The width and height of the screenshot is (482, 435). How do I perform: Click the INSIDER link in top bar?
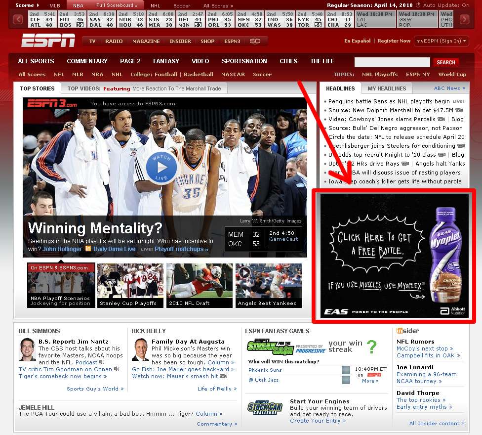pos(180,41)
